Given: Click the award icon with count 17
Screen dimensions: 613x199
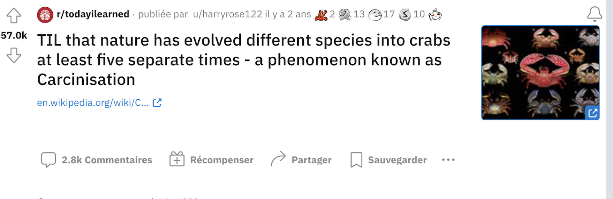Looking at the screenshot, I should point(375,15).
